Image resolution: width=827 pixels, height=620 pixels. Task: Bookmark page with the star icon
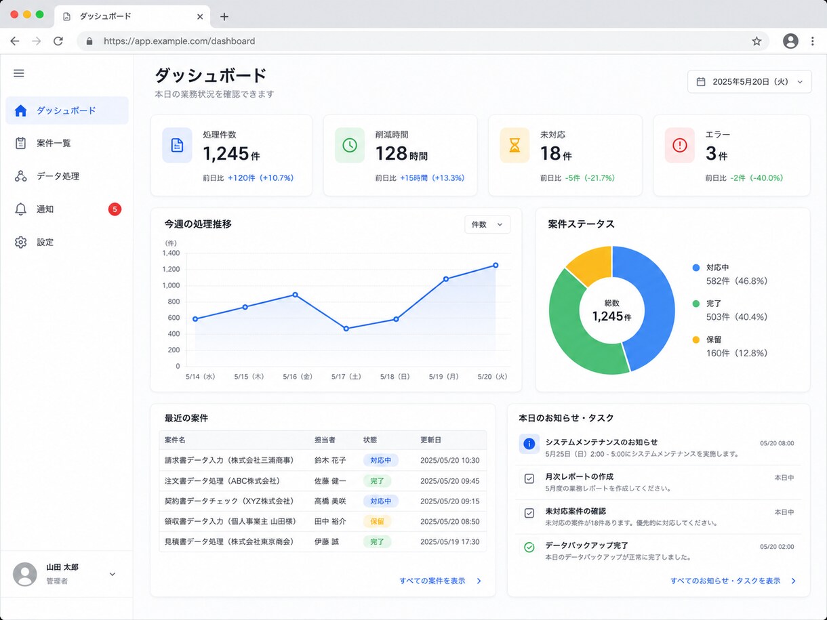757,41
